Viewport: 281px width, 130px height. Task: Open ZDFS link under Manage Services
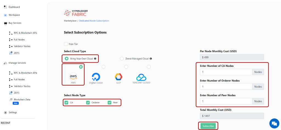(16, 93)
